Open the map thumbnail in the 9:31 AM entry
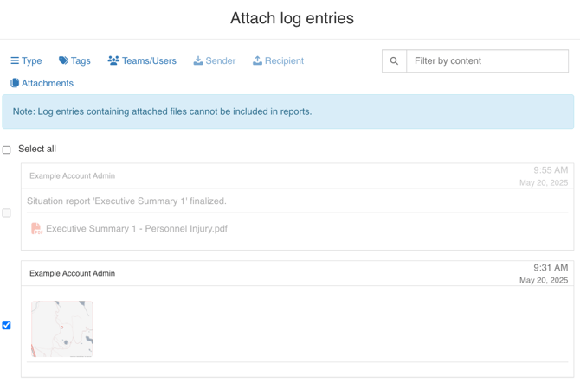 pos(62,328)
